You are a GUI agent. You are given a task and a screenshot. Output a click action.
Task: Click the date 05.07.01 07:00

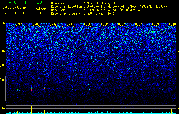point(15,13)
